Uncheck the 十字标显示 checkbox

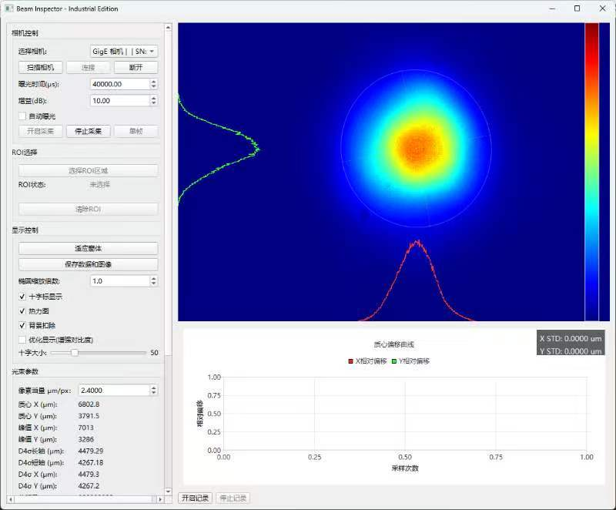pos(22,297)
